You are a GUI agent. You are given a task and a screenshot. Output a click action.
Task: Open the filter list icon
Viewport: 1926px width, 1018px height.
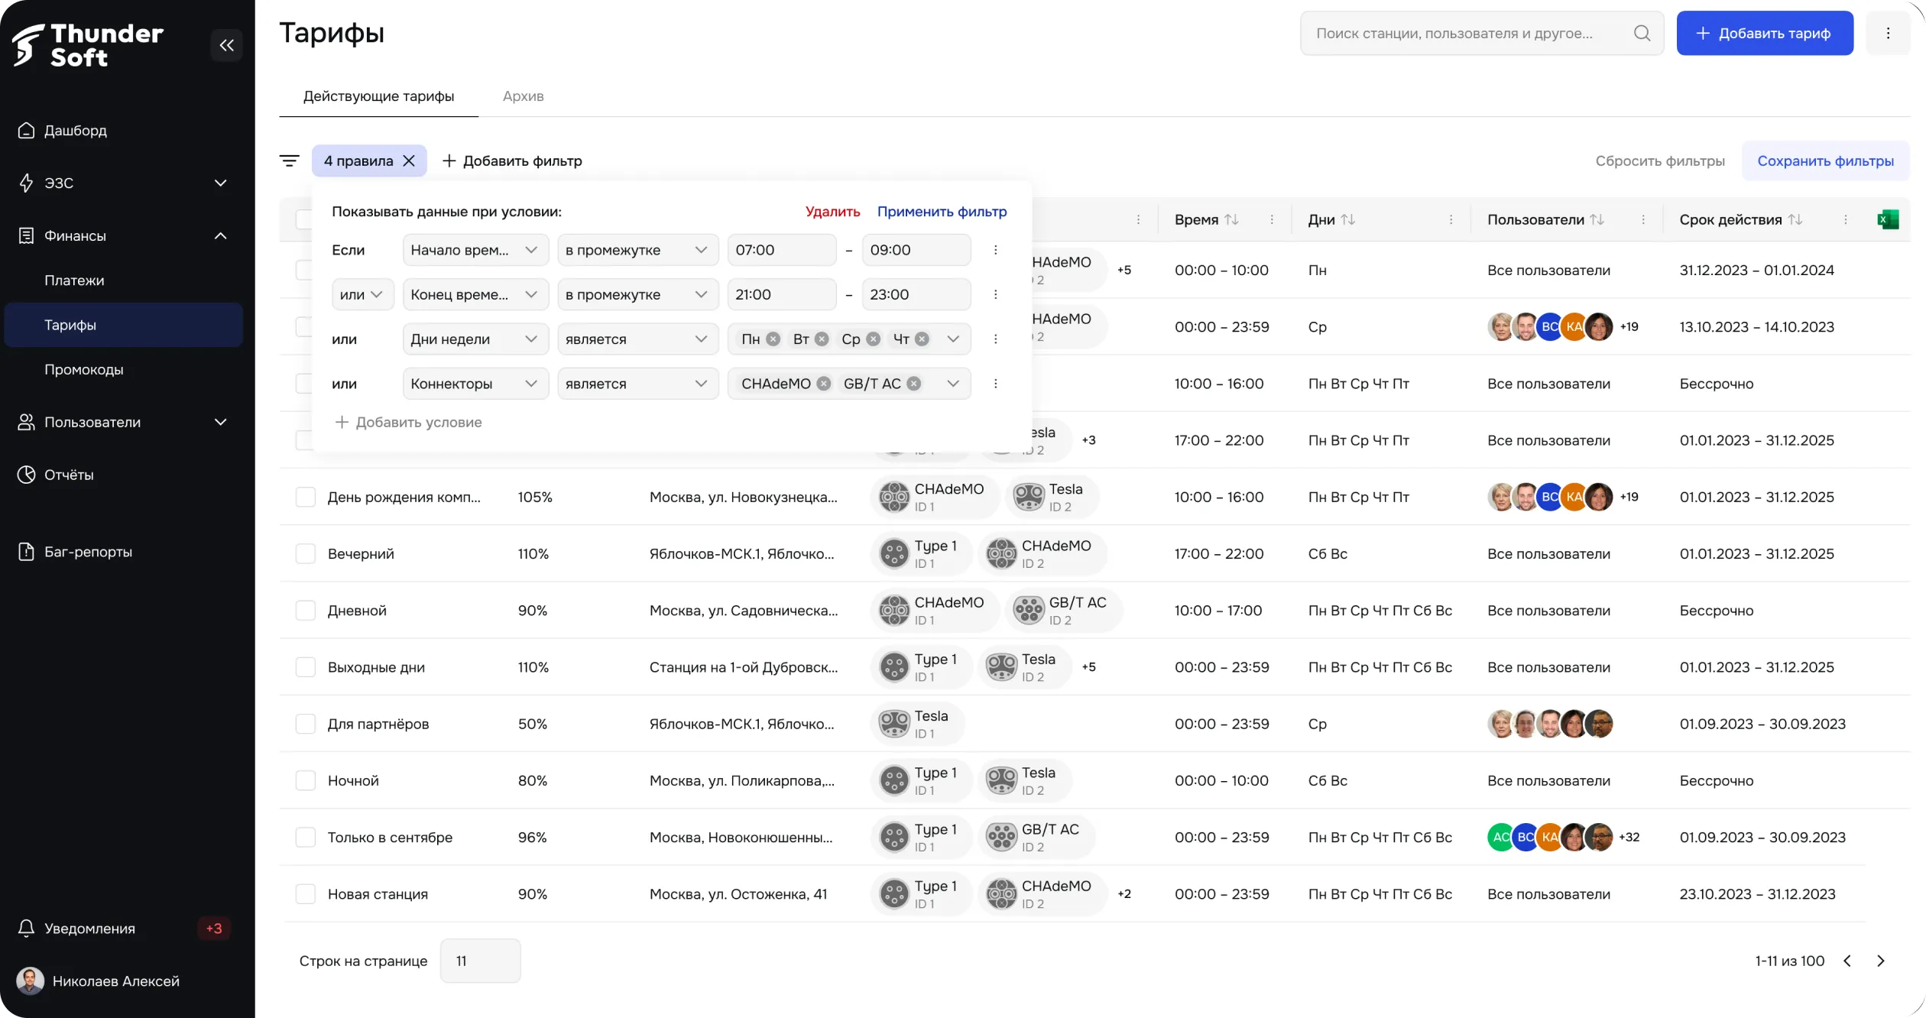(x=289, y=161)
